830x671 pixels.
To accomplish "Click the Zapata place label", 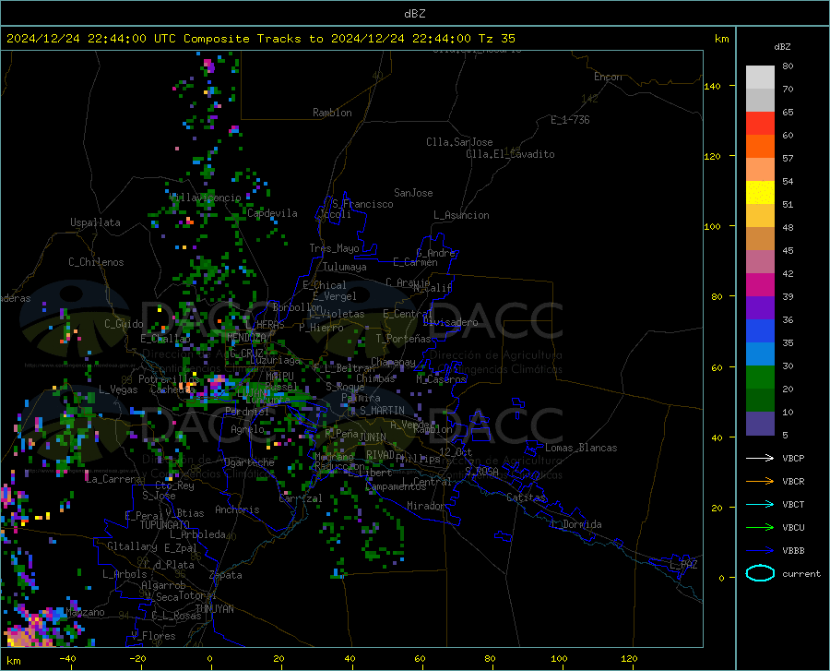I will click(226, 575).
